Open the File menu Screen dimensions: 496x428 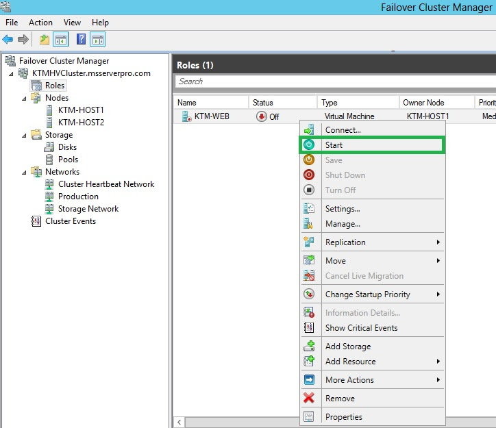pyautogui.click(x=12, y=23)
